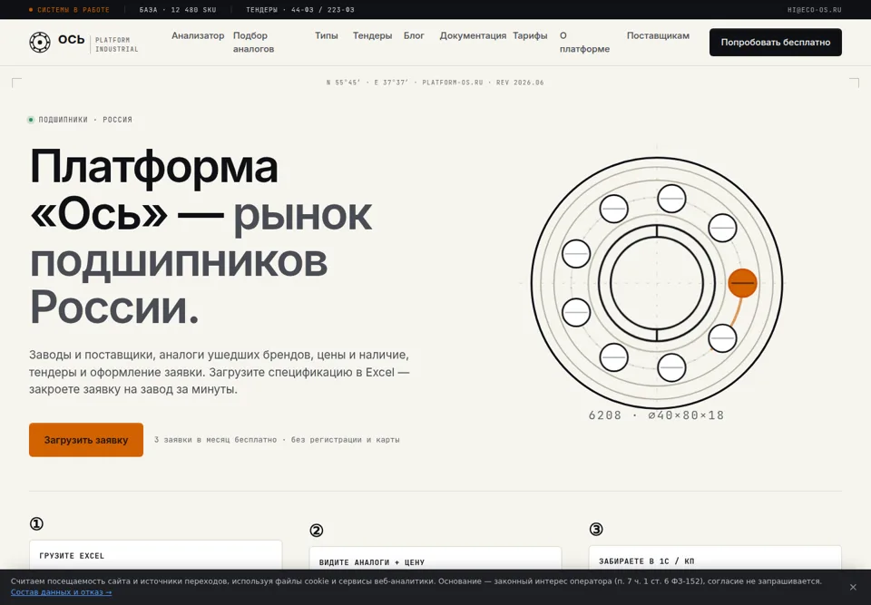
Task: Click the Попробовать бесплатно button
Action: 776,43
